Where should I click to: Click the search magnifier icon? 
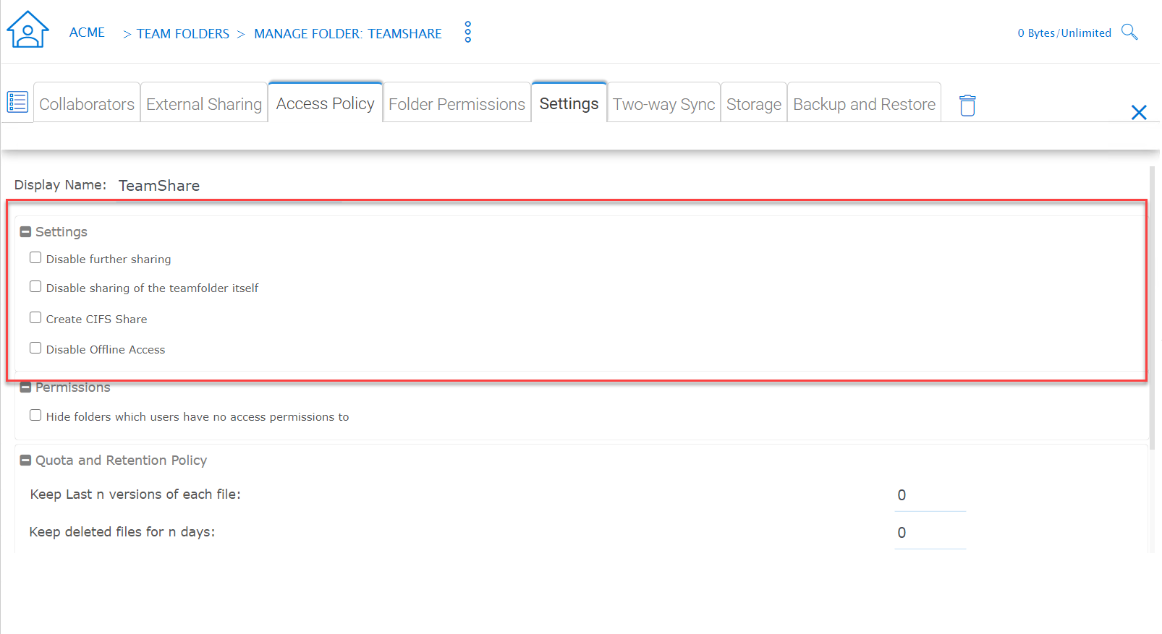(1129, 32)
